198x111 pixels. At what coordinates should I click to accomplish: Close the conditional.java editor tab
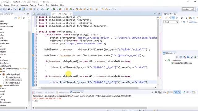[x=71, y=14]
